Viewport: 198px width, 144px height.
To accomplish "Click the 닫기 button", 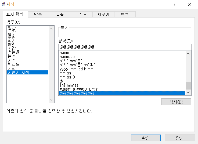I will (x=180, y=138).
